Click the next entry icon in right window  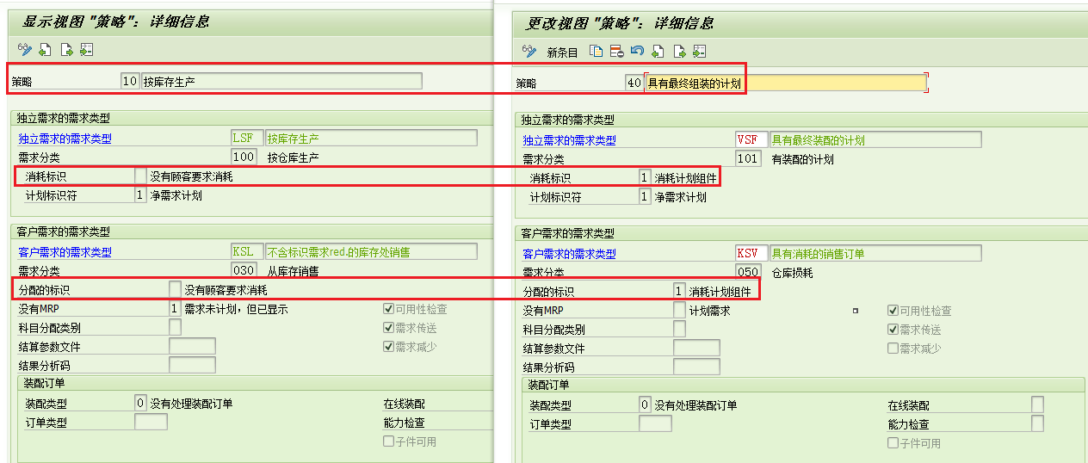679,51
